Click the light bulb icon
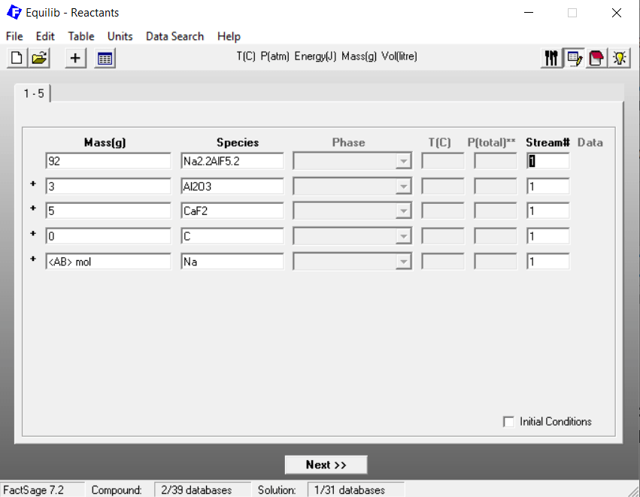The height and width of the screenshot is (497, 640). pos(619,58)
